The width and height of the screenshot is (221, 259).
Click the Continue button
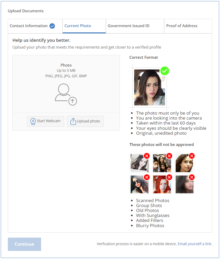24,244
